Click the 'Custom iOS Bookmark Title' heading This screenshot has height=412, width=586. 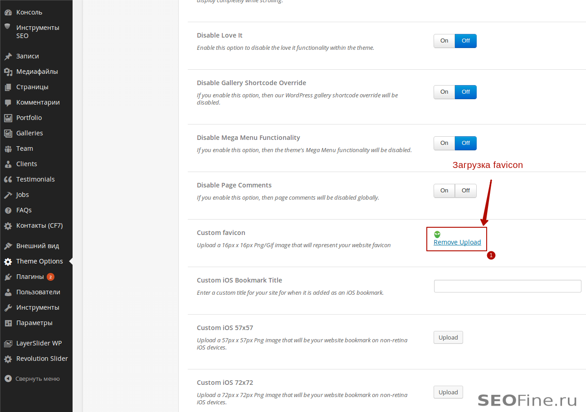pos(239,280)
